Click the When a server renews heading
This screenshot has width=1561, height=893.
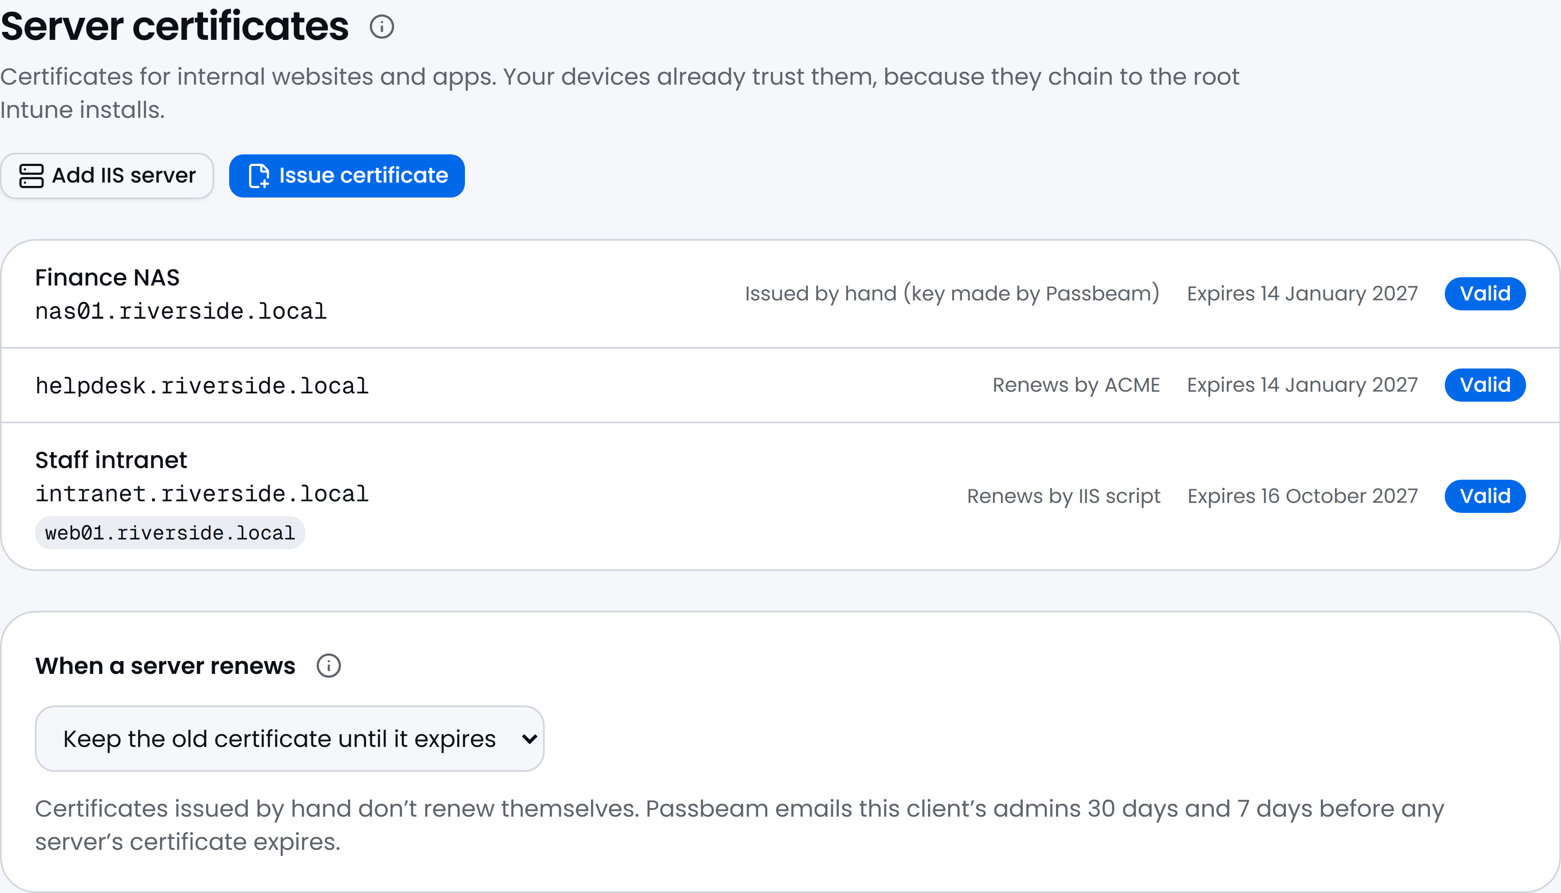pos(165,666)
